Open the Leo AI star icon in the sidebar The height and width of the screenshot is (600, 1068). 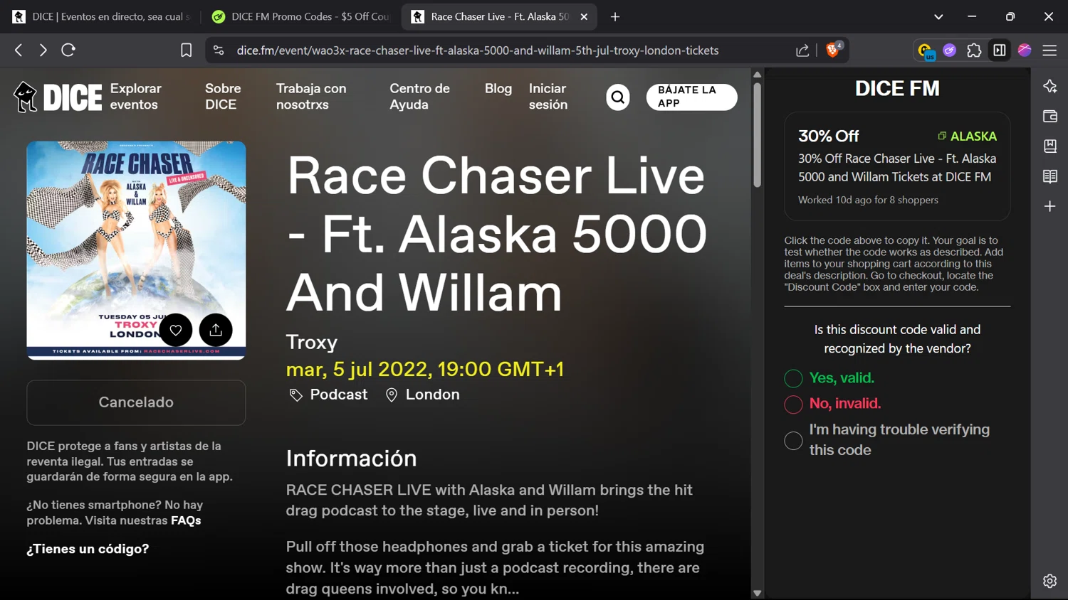[1049, 86]
